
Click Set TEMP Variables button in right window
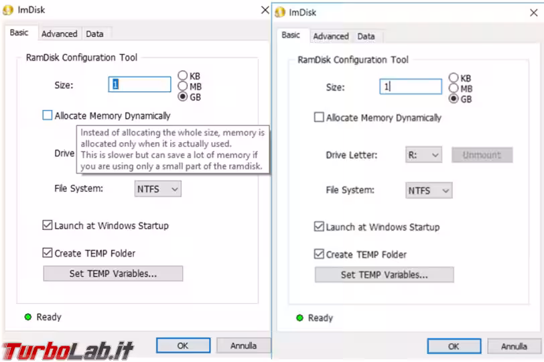pos(385,275)
